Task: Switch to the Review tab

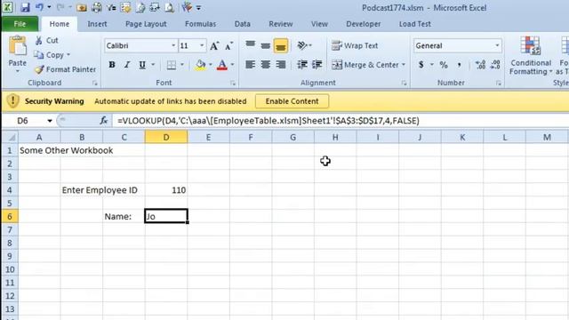Action: [281, 24]
